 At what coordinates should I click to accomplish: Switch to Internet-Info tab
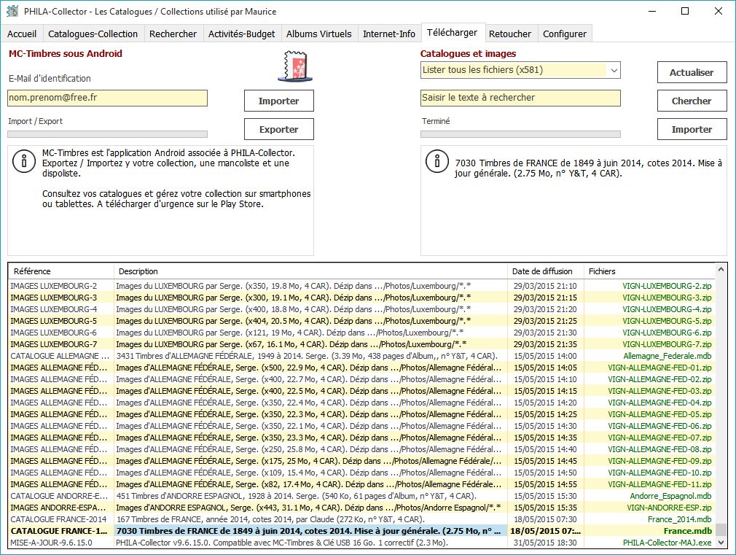[389, 34]
